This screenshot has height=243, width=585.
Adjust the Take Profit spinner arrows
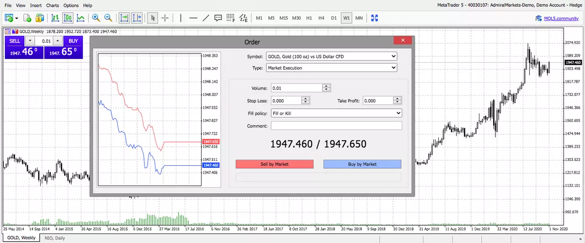(x=398, y=100)
